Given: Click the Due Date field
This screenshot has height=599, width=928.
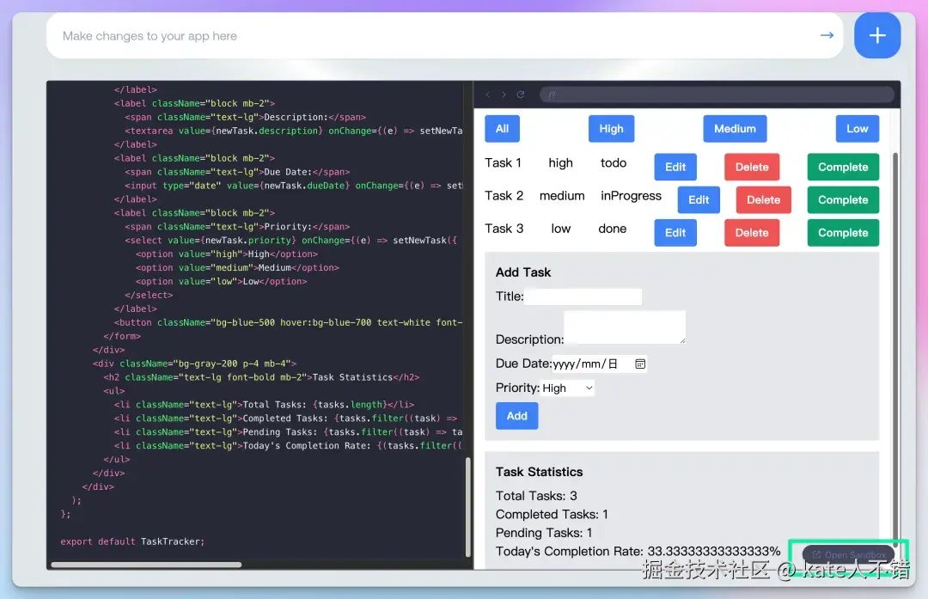Looking at the screenshot, I should click(600, 364).
